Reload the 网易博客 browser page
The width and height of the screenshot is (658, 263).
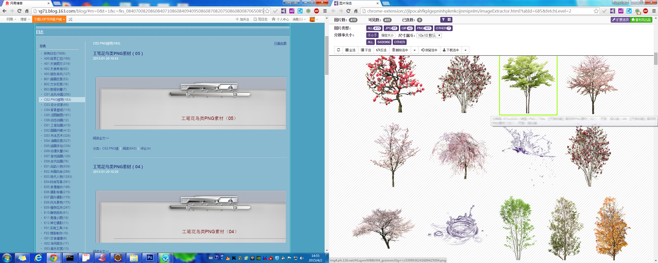coord(19,11)
